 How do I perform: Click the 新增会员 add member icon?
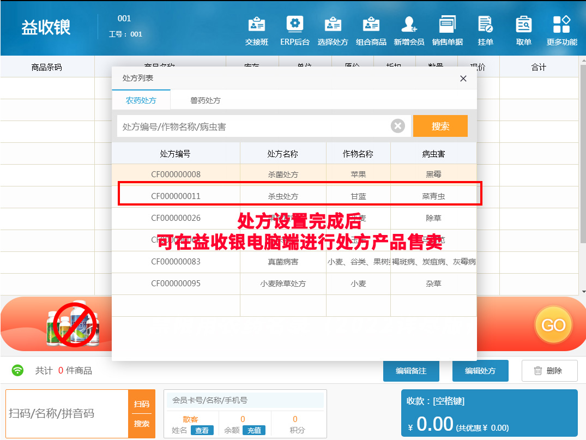(409, 30)
